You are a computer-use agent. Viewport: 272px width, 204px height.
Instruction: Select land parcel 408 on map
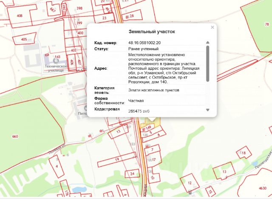(20, 16)
